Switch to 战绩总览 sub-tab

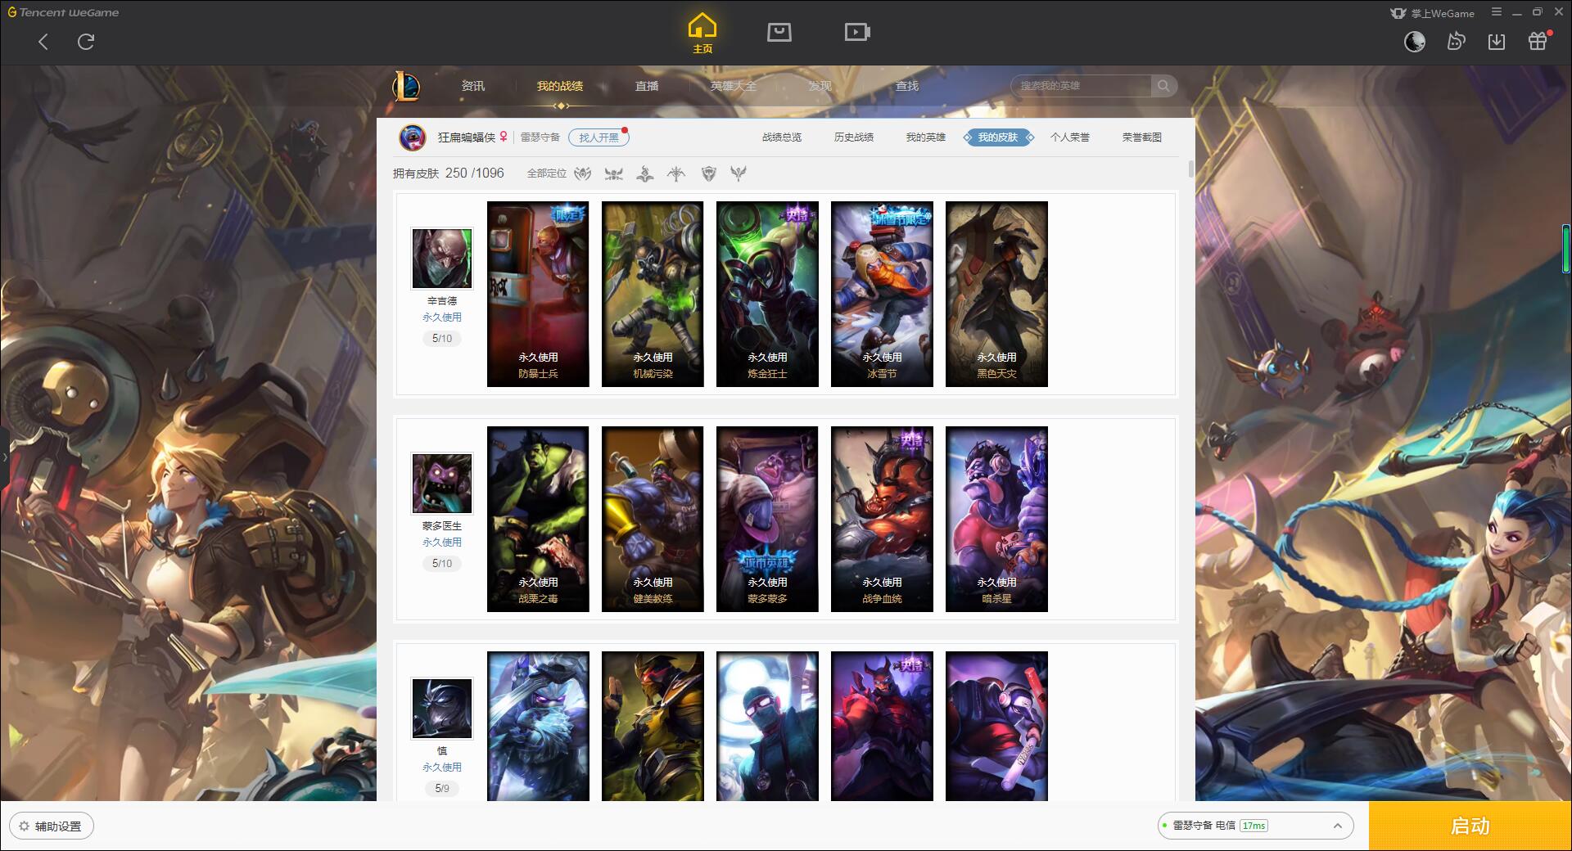pos(782,137)
